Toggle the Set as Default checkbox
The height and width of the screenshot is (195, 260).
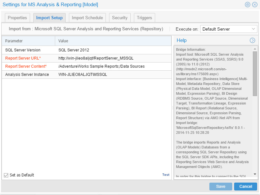click(6, 175)
